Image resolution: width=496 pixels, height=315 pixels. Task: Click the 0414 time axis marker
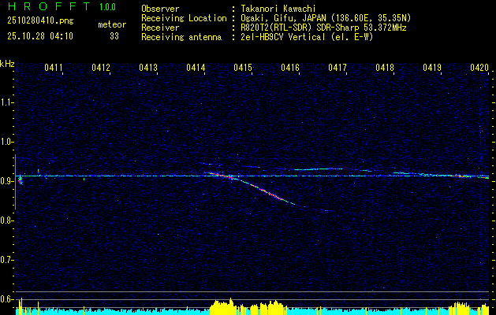coord(196,67)
